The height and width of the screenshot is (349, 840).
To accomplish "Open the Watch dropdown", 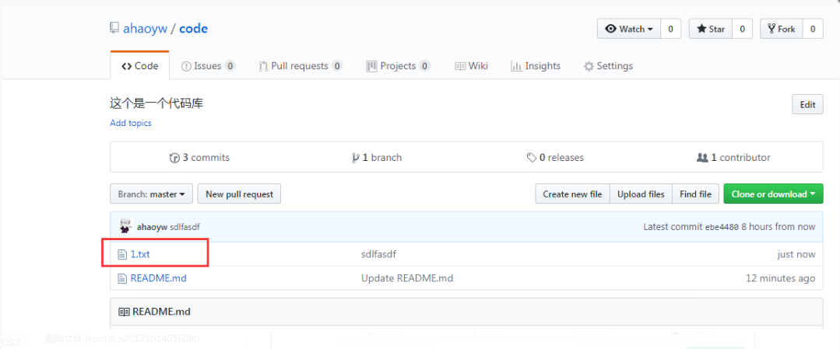I will point(629,29).
